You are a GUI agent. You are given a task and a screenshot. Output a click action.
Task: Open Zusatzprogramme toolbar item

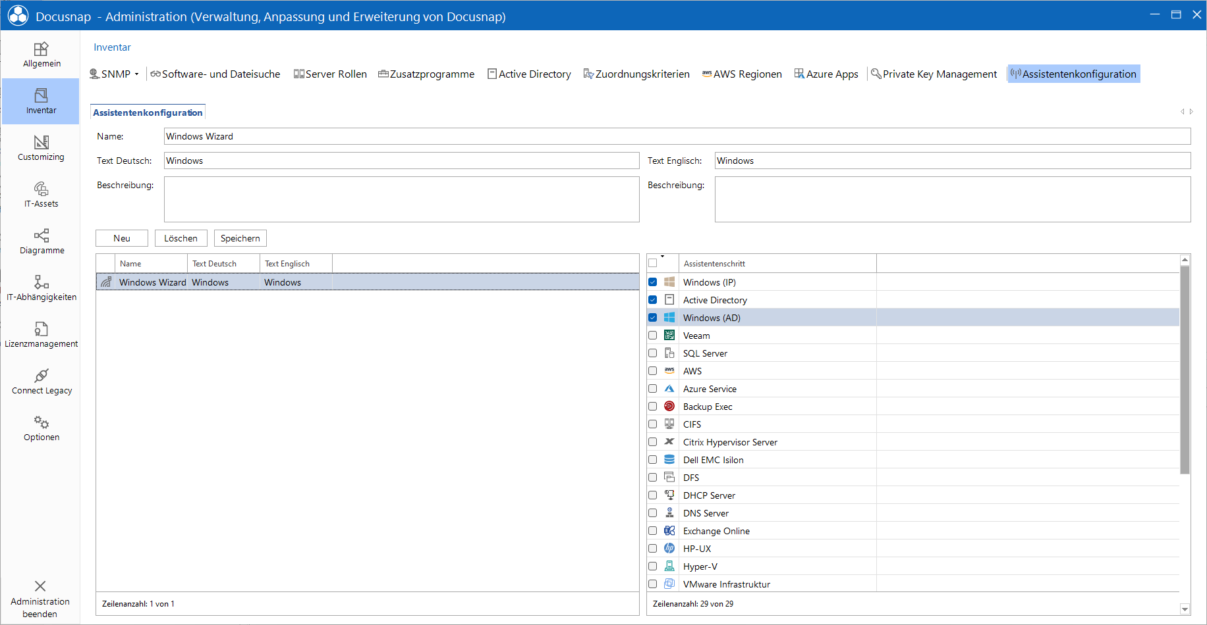coord(426,74)
